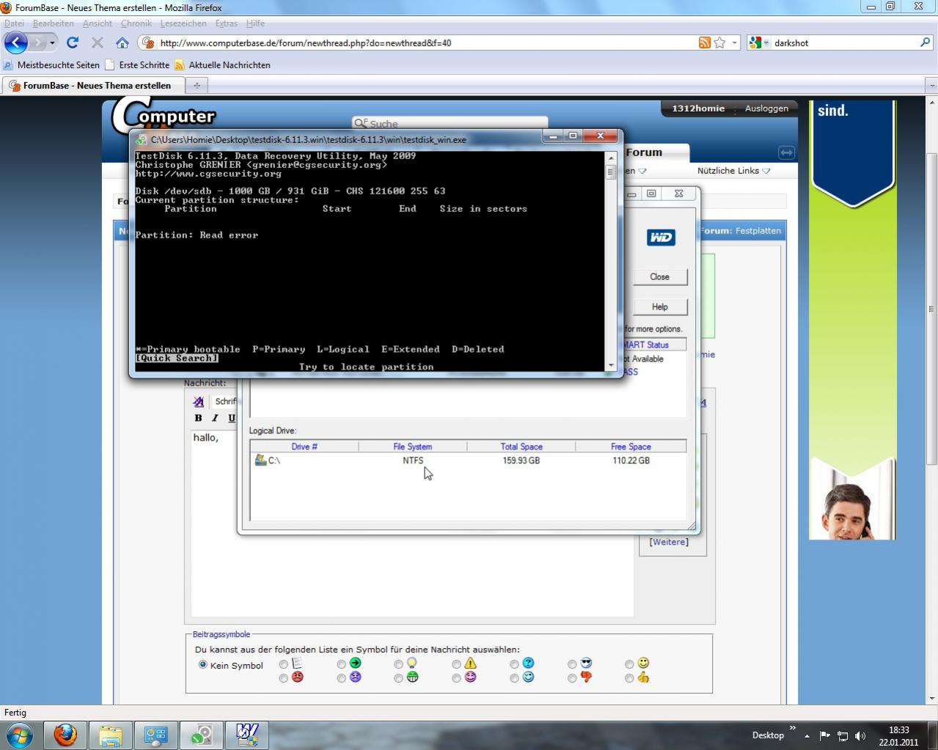Select the light bulb post icon radio
938x750 pixels.
pos(398,664)
